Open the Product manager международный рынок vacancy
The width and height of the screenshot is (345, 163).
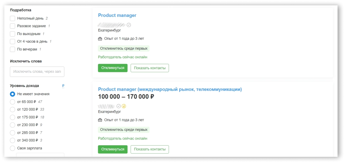[x=170, y=89]
